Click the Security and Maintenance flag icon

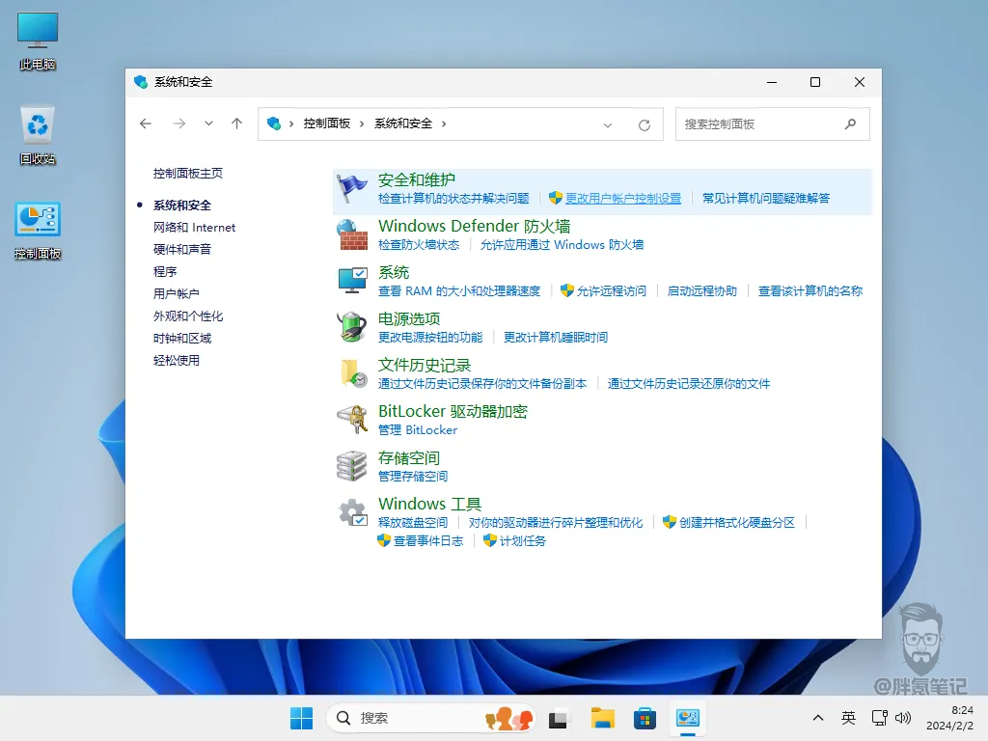click(351, 188)
